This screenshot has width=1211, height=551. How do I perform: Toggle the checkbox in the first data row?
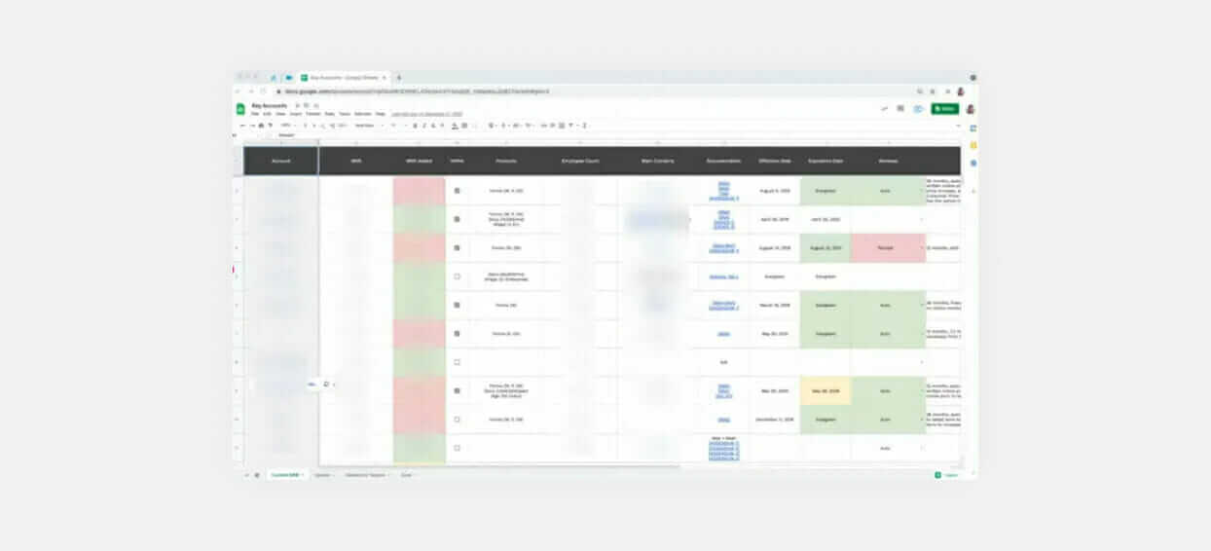click(x=457, y=191)
